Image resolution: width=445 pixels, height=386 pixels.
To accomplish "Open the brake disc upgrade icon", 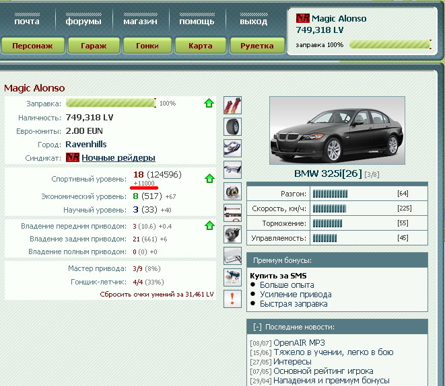I will pos(232,191).
